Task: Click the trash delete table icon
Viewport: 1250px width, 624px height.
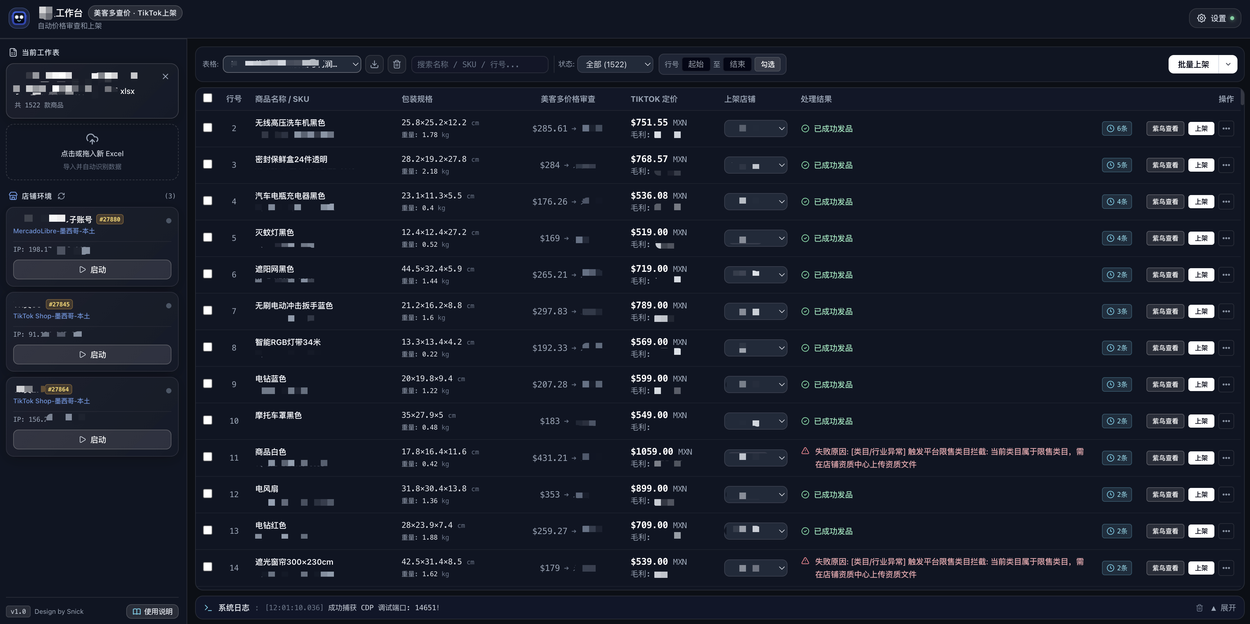Action: pyautogui.click(x=397, y=64)
